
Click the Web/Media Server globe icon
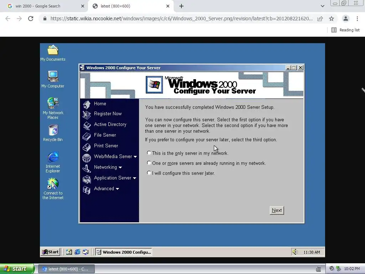(87, 158)
